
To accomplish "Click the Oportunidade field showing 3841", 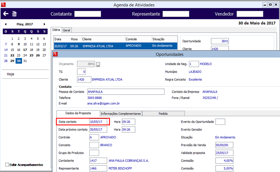I will tap(220, 41).
